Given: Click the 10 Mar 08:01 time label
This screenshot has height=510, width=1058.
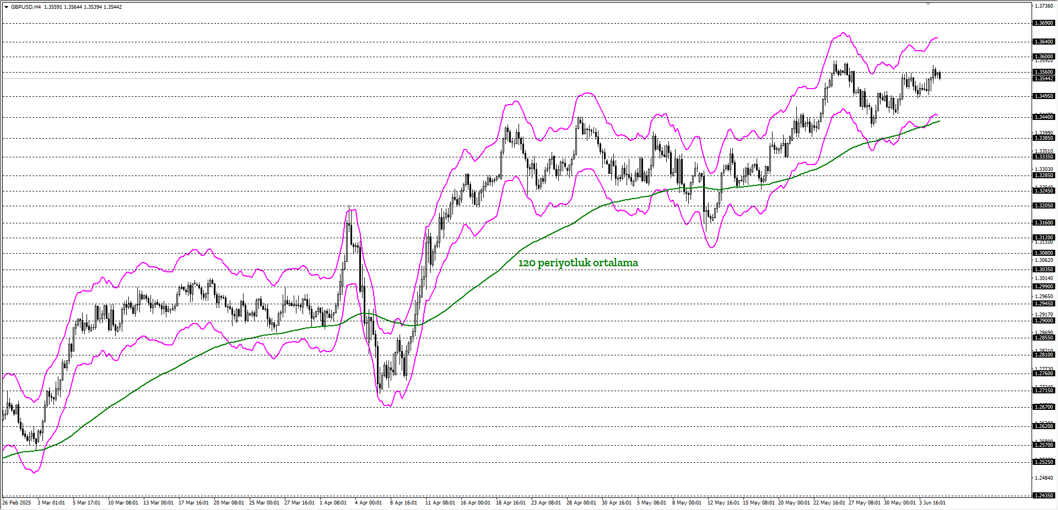Looking at the screenshot, I should (x=123, y=503).
